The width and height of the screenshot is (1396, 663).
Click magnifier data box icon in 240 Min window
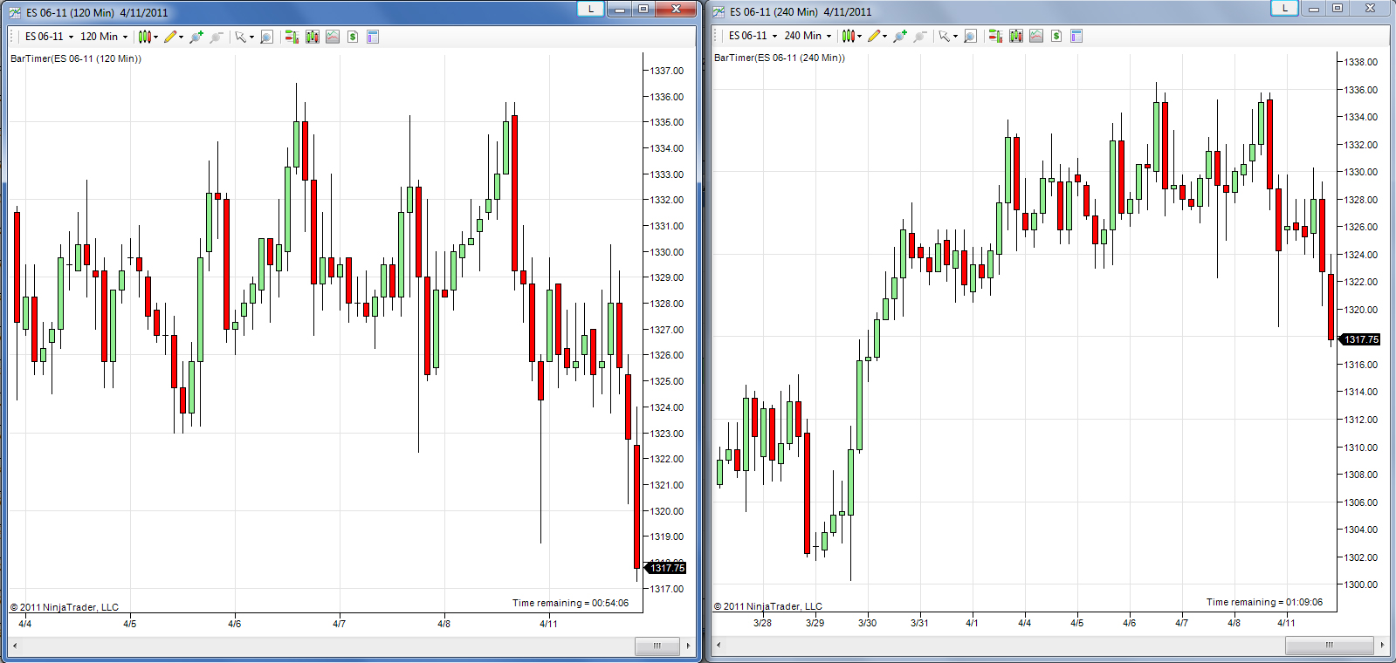pos(970,36)
